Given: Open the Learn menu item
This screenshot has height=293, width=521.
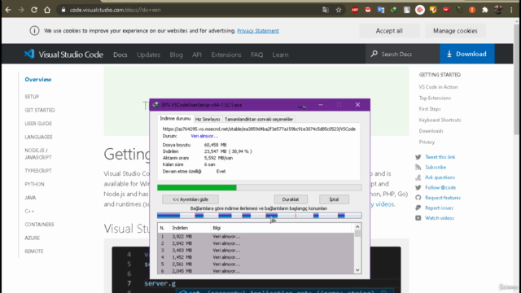Looking at the screenshot, I should [x=280, y=55].
